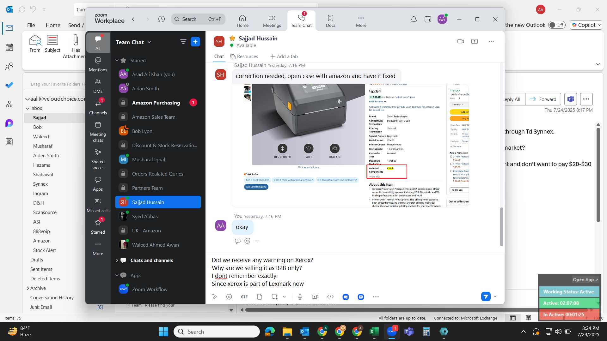The width and height of the screenshot is (607, 341).
Task: Click filter icon in Team Chat panel
Action: point(183,42)
